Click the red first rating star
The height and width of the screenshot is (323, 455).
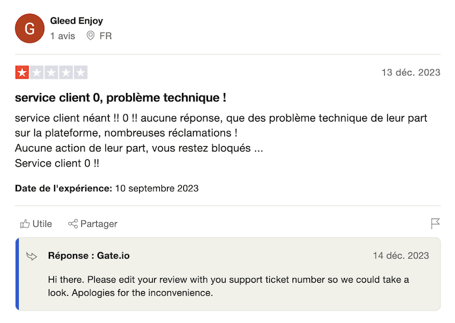click(21, 72)
